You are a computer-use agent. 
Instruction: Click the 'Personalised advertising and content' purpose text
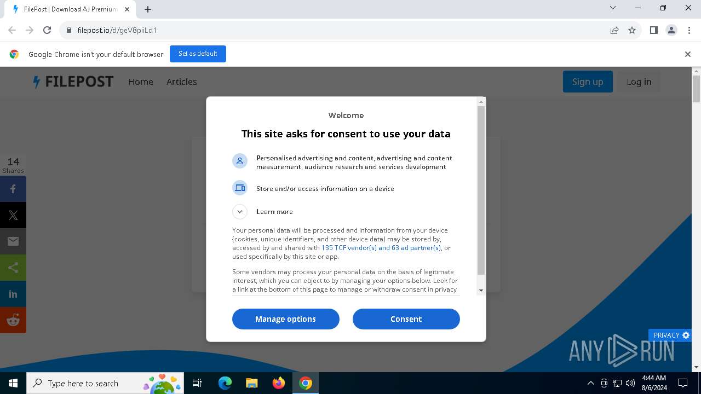tap(354, 163)
